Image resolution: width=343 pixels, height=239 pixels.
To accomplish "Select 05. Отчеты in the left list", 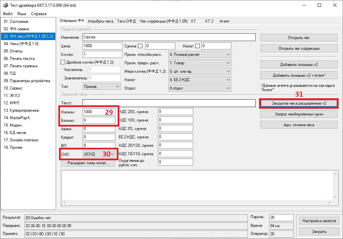I will (13, 51).
